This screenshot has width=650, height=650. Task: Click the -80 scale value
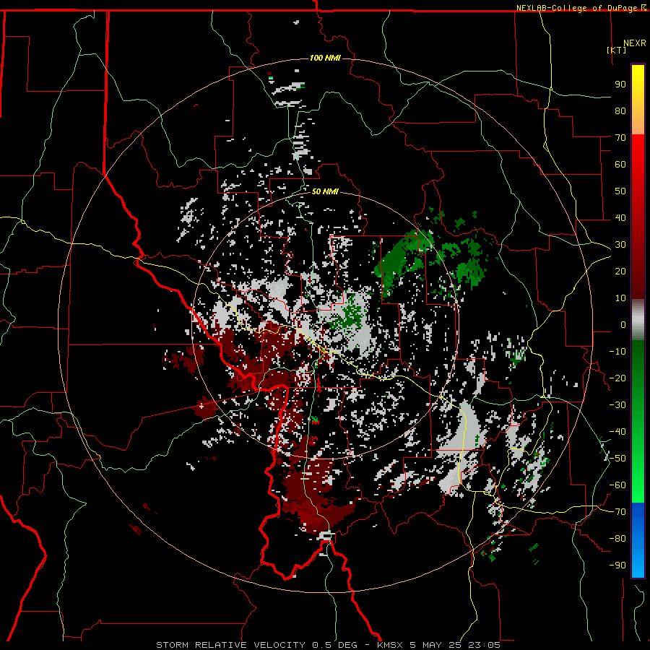pos(617,539)
